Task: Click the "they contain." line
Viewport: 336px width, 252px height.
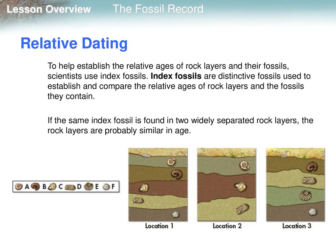Action: click(71, 96)
